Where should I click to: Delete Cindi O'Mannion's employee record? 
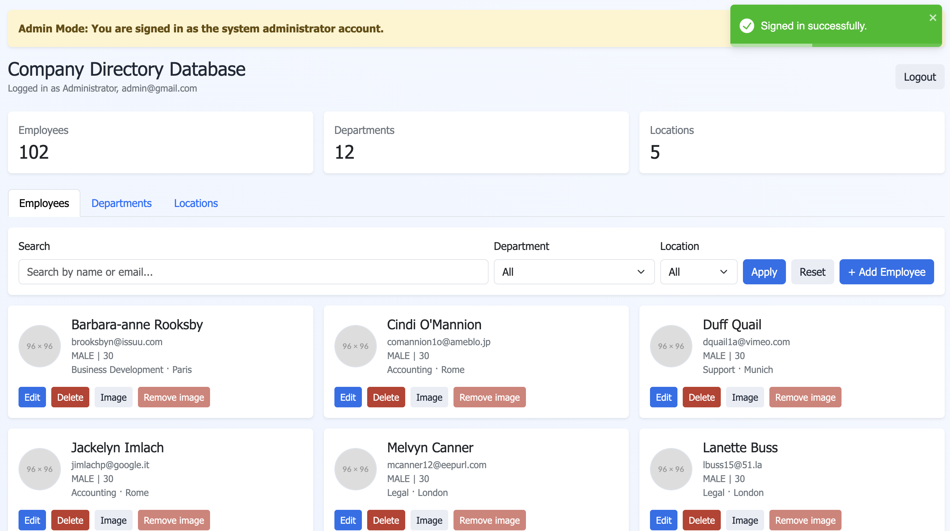386,397
